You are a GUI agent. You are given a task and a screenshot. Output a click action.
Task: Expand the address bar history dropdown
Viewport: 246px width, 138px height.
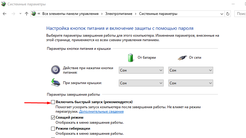tap(222, 14)
